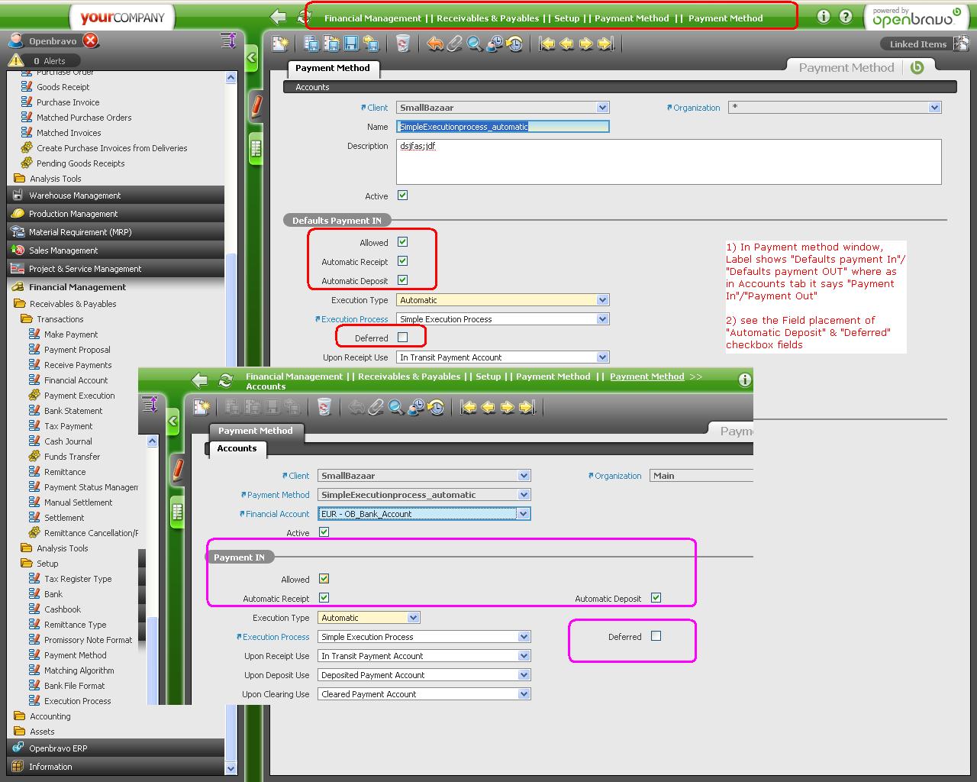
Task: Uncheck Allowed under Defaults Payment IN
Action: click(x=402, y=242)
